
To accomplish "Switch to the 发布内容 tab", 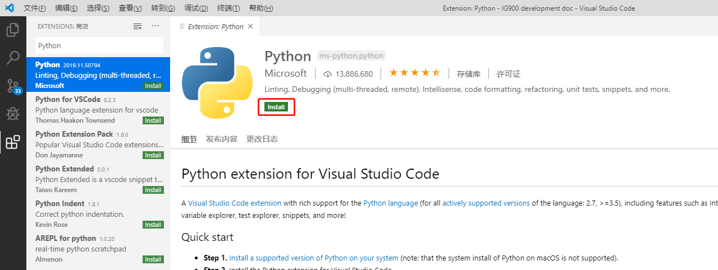I will pyautogui.click(x=222, y=139).
